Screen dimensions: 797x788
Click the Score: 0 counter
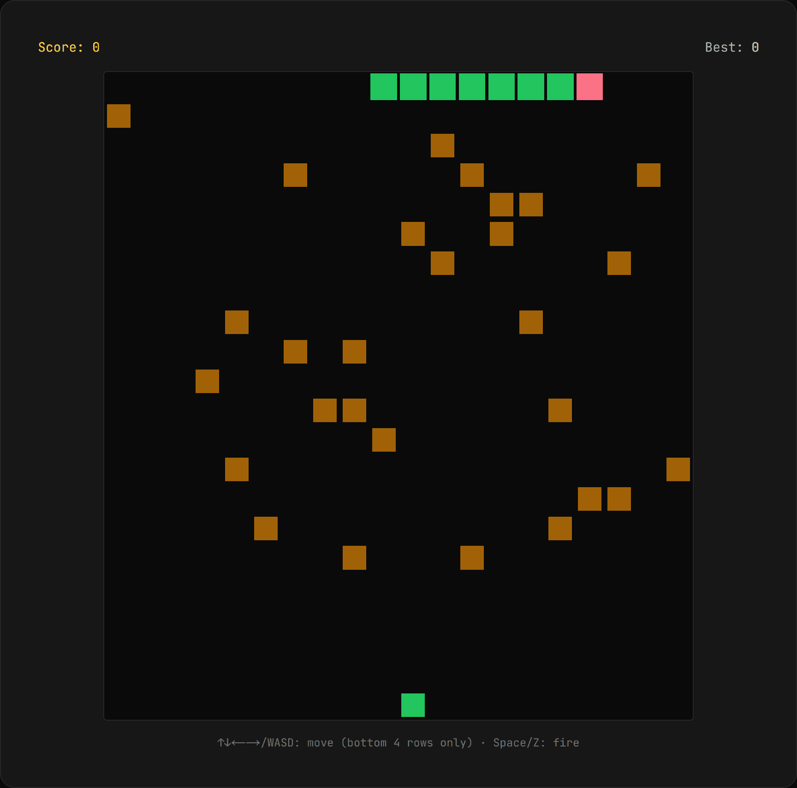[69, 48]
